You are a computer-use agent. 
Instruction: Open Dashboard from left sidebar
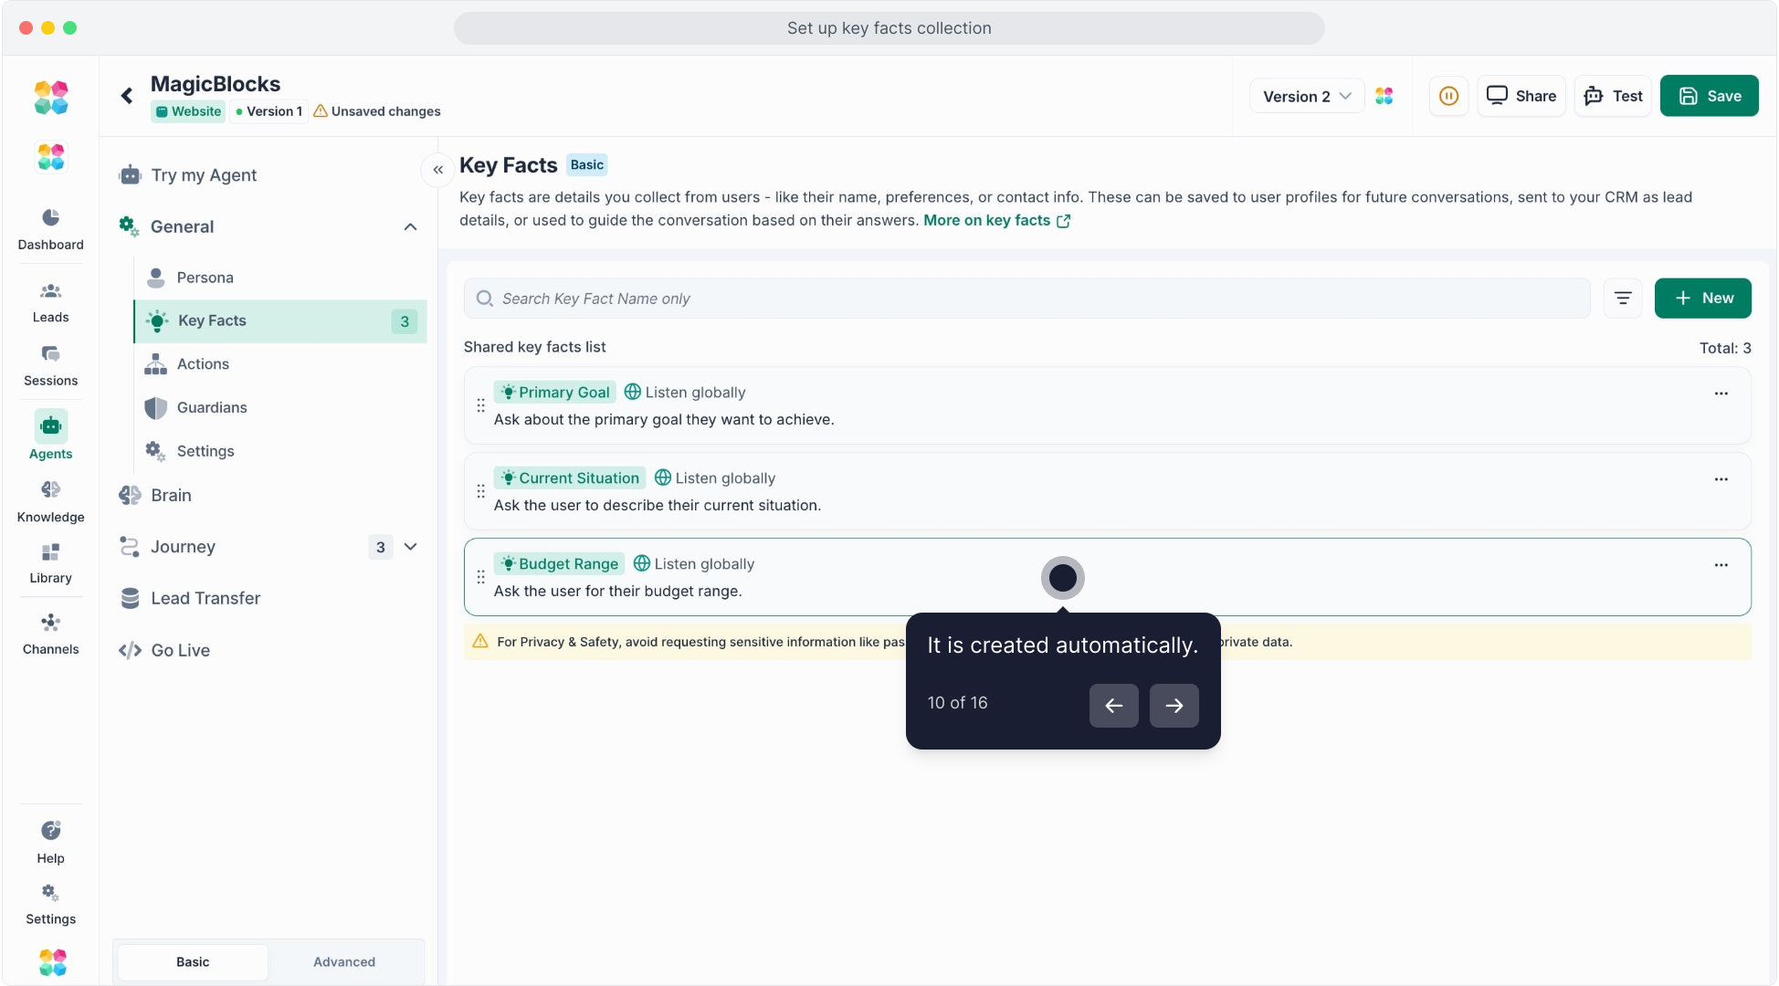point(50,228)
